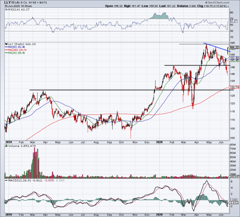Click the 6 level on the MACD axis

coord(231,181)
